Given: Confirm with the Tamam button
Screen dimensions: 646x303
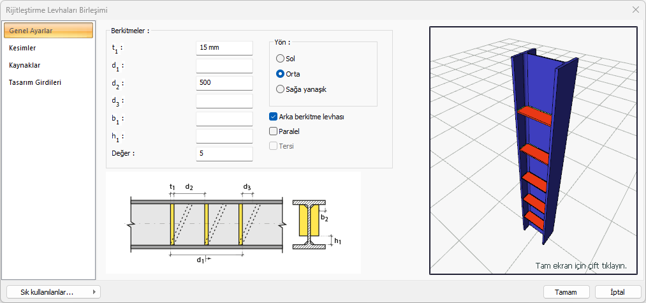Looking at the screenshot, I should point(557,292).
